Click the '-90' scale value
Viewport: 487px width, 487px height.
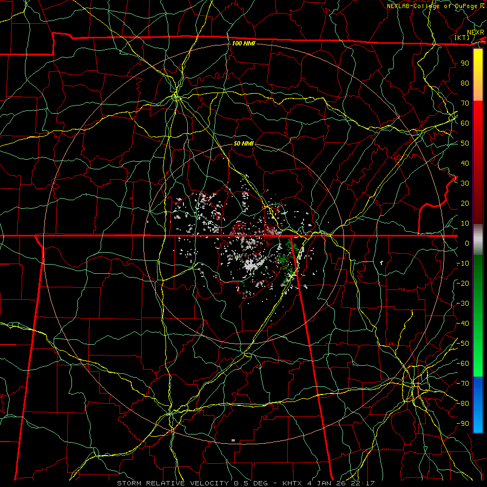tap(463, 424)
